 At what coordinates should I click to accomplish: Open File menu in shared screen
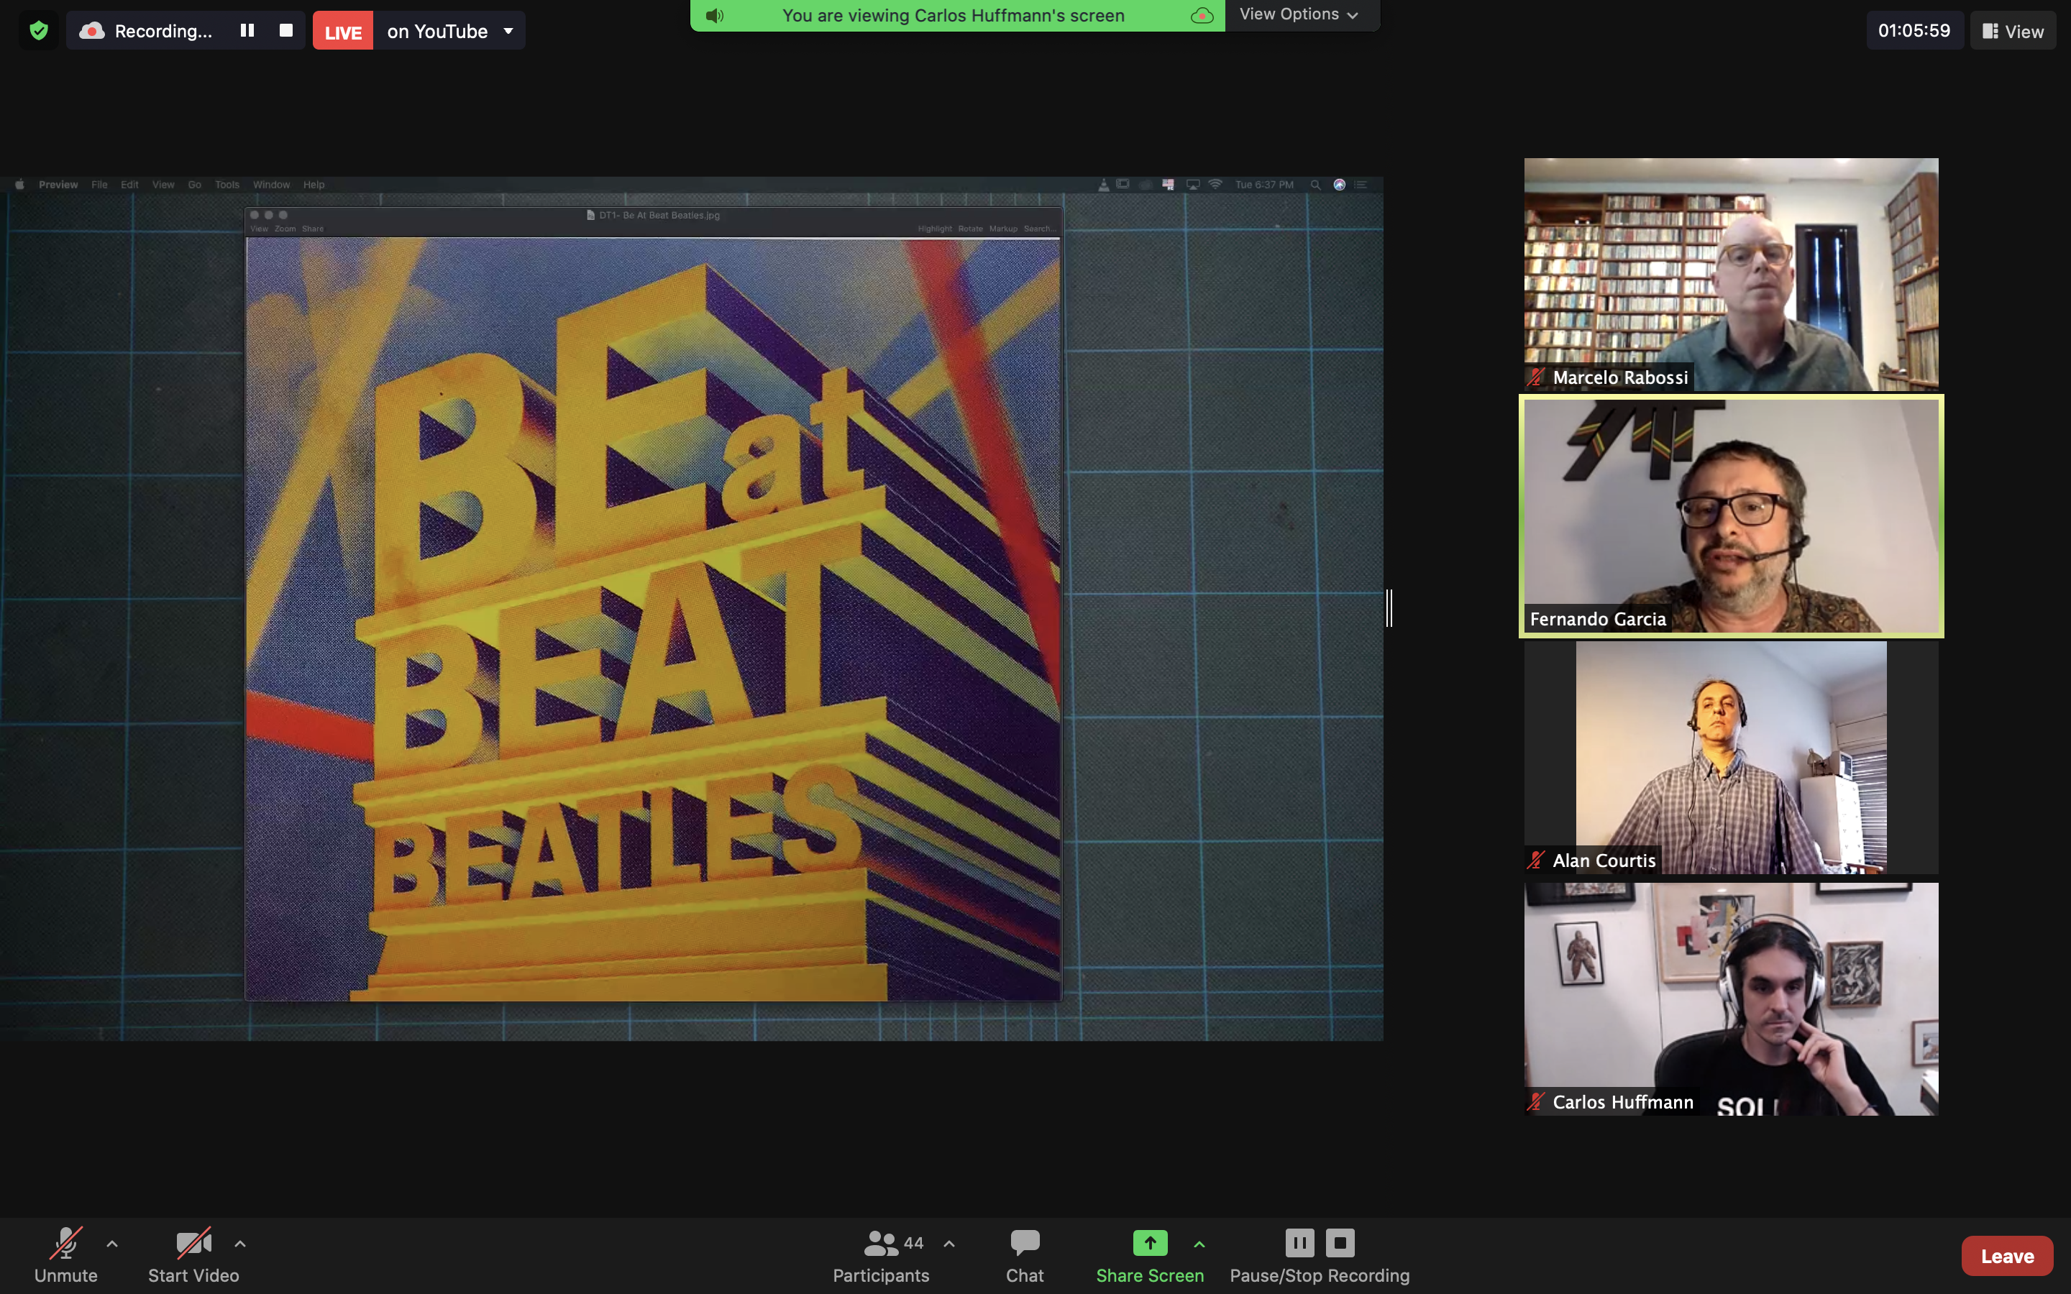tap(99, 184)
